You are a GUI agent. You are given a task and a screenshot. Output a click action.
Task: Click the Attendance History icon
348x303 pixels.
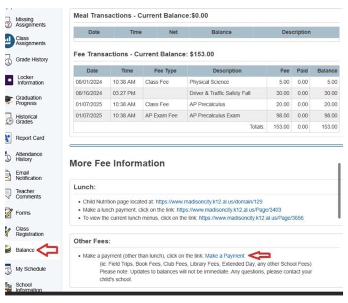coord(8,157)
